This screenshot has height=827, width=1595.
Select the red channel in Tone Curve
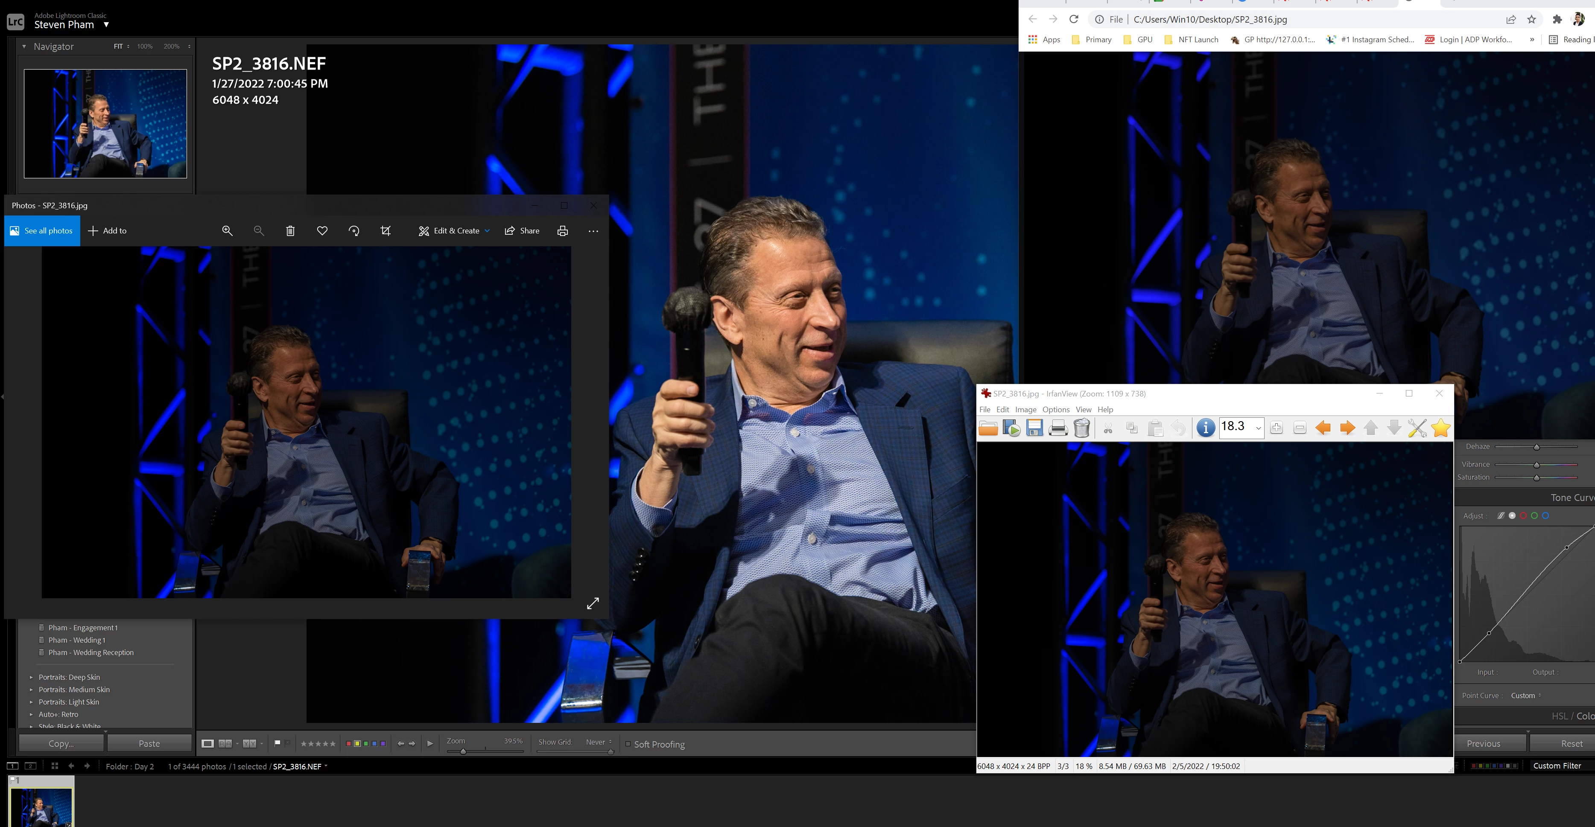click(x=1523, y=515)
